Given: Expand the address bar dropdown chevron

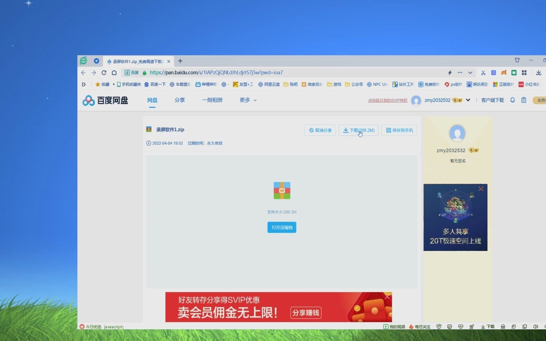Looking at the screenshot, I should (x=470, y=73).
